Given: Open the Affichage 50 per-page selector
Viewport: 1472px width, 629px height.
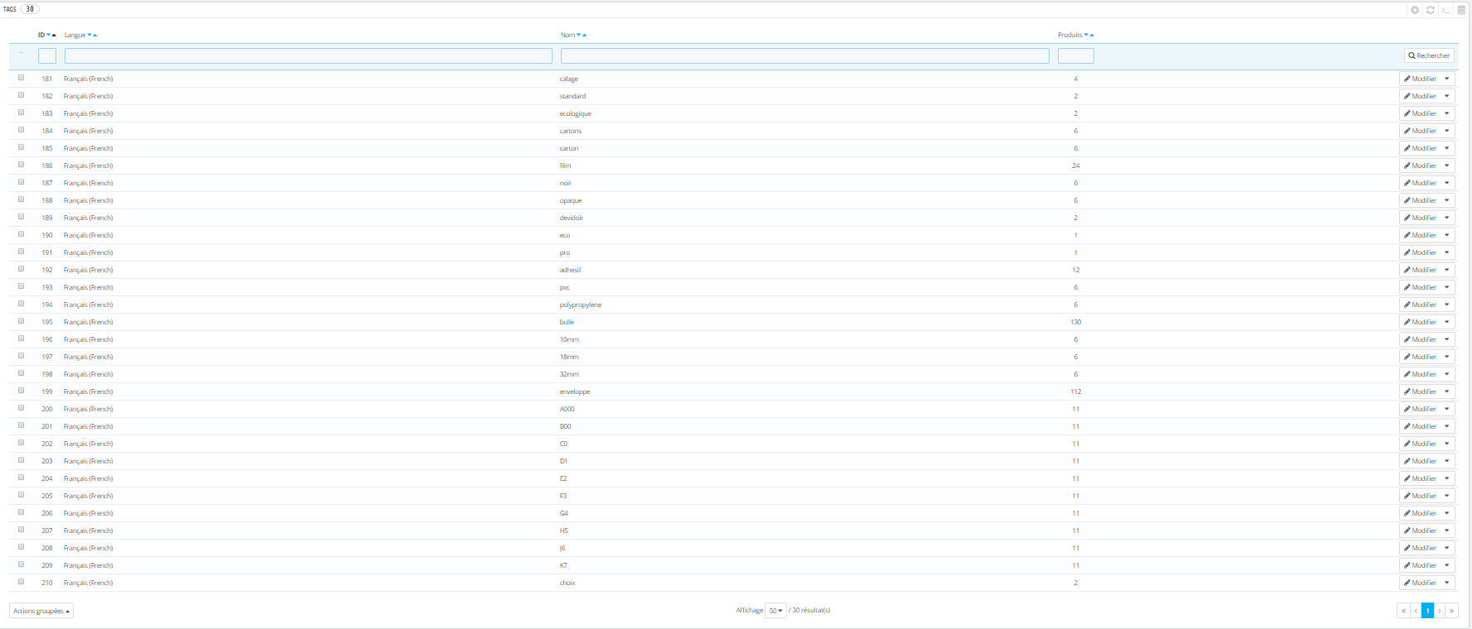Looking at the screenshot, I should coord(775,611).
